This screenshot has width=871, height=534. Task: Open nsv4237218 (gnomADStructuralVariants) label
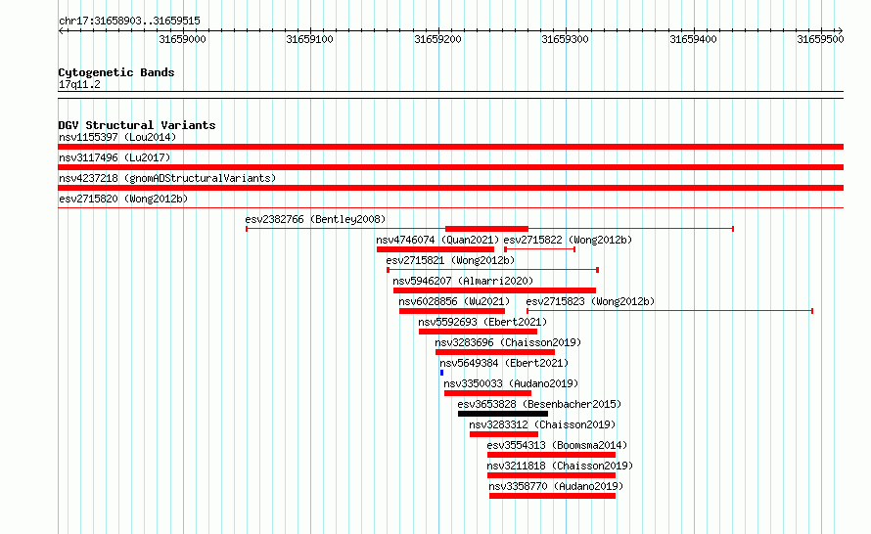click(x=167, y=178)
